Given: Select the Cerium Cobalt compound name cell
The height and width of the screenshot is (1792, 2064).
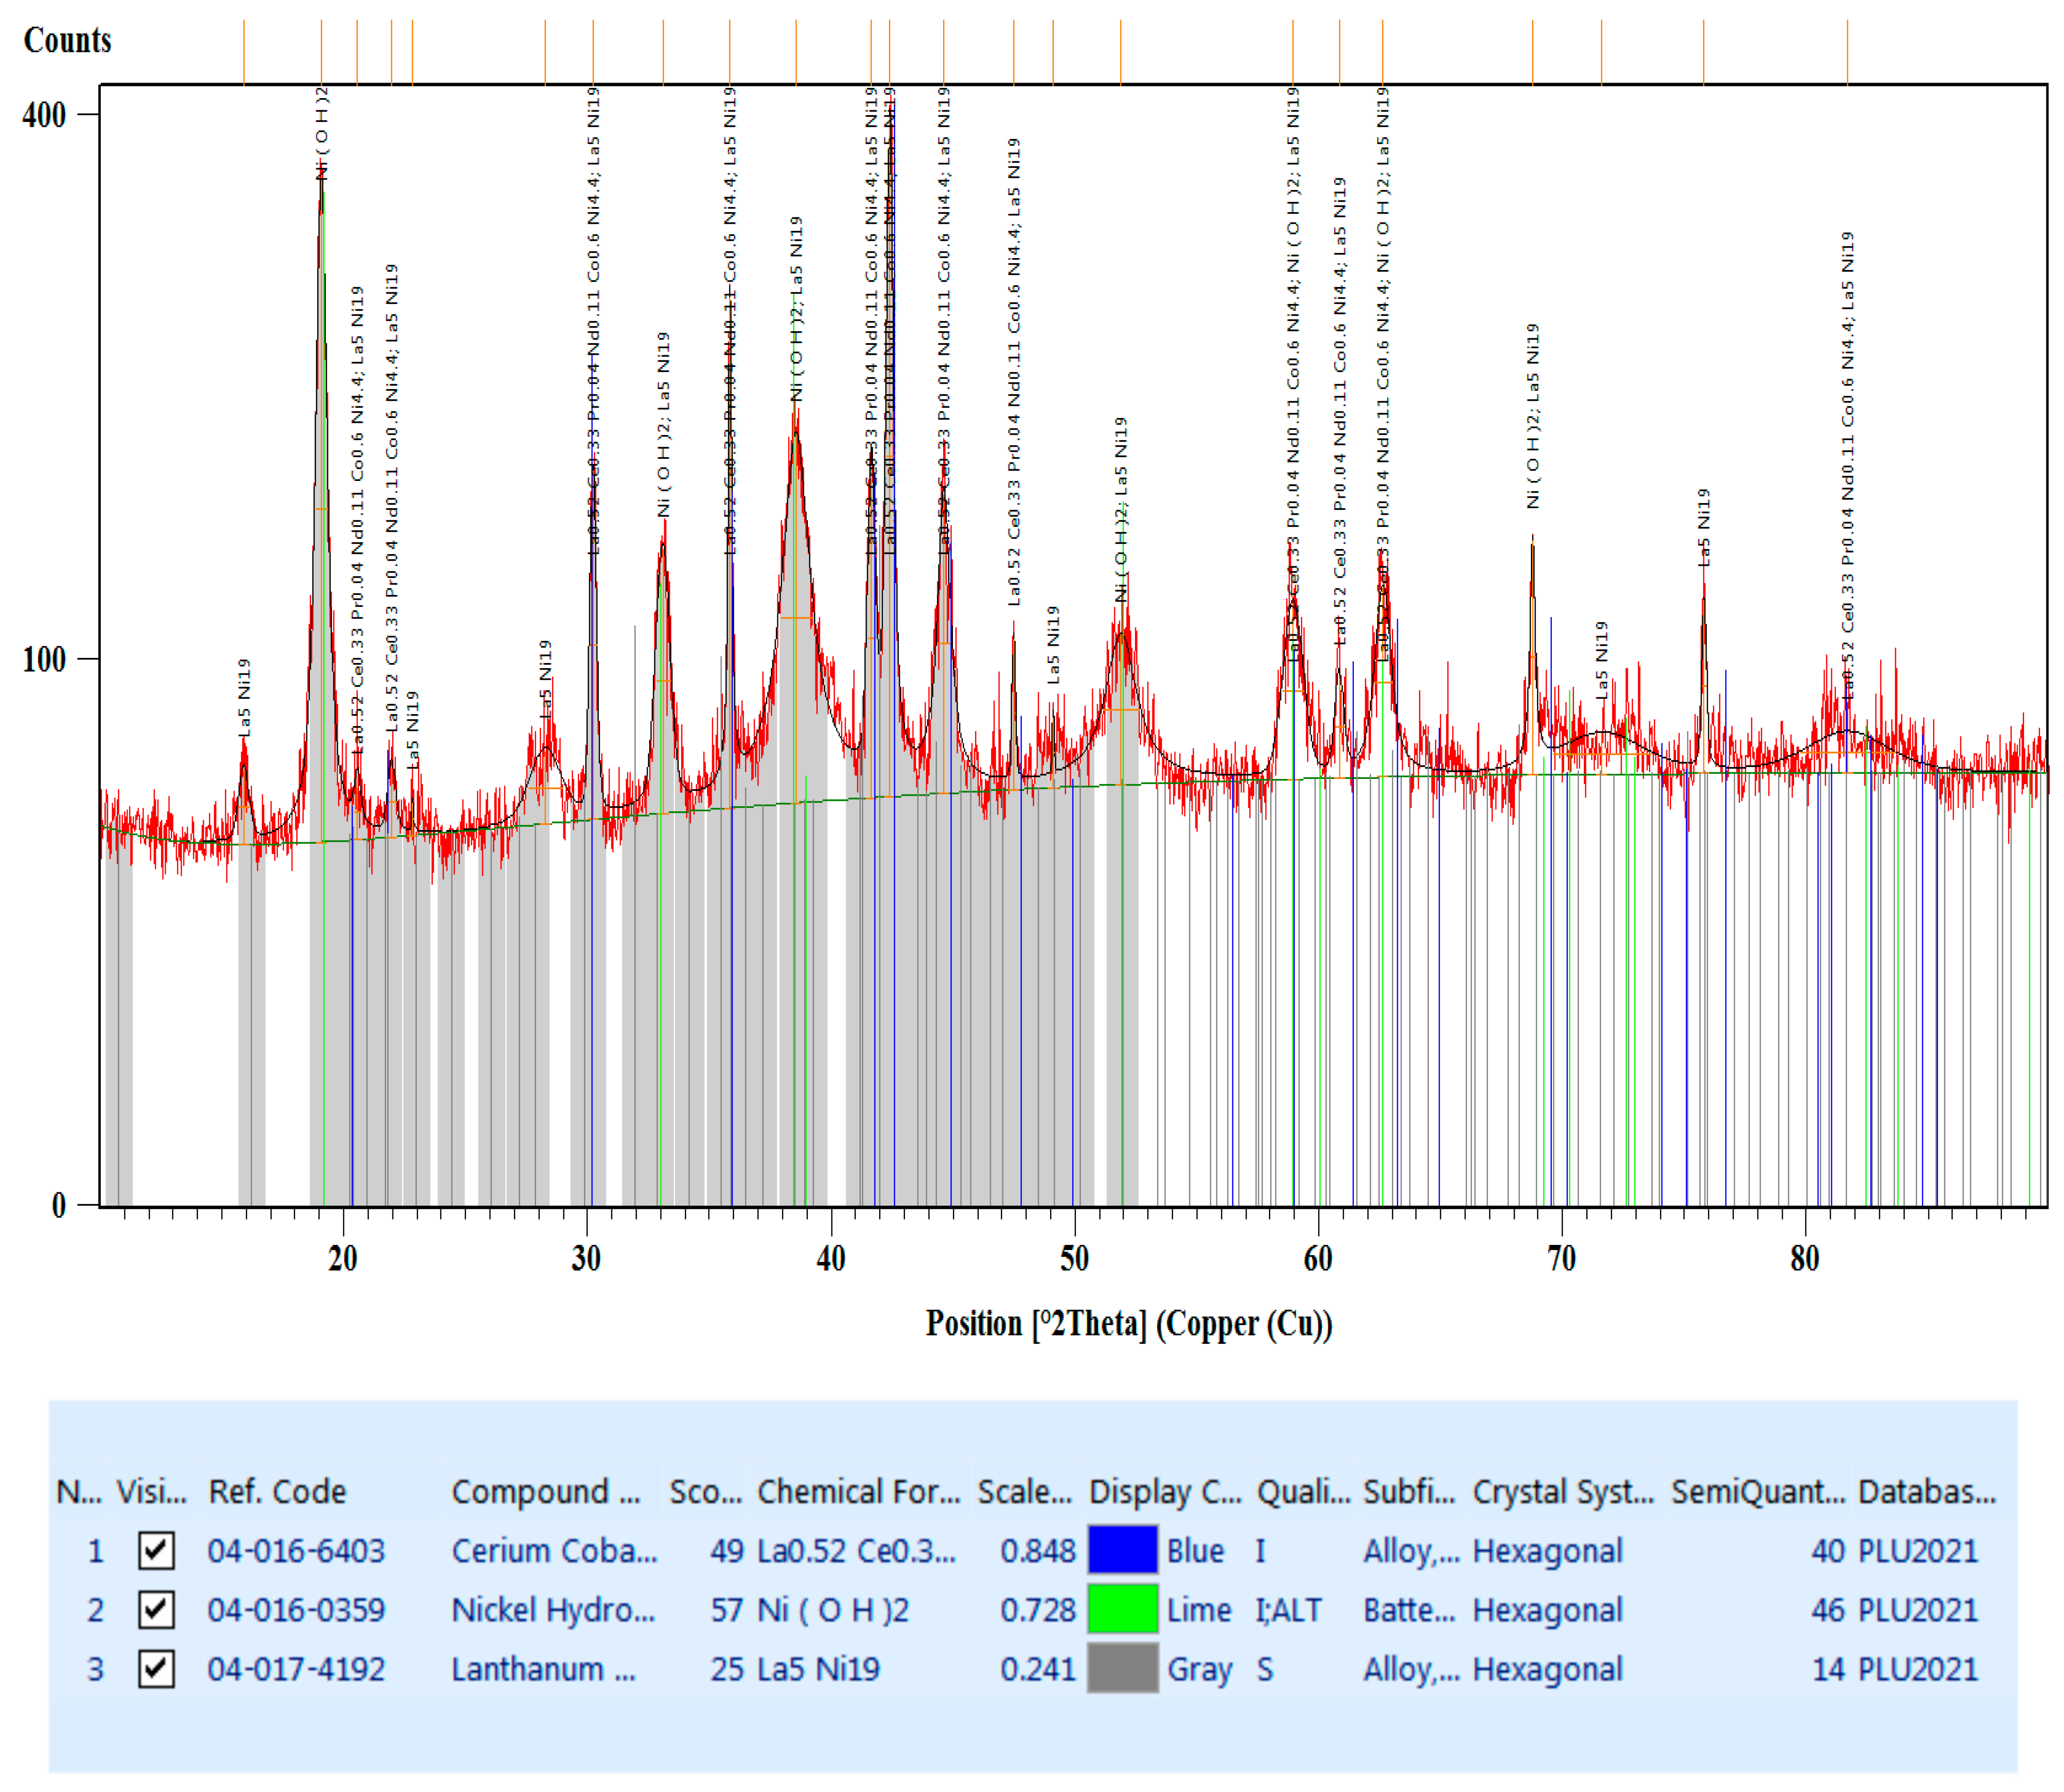Looking at the screenshot, I should coord(553,1550).
